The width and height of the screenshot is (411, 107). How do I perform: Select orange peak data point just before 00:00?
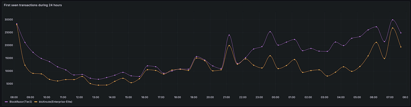(270, 56)
